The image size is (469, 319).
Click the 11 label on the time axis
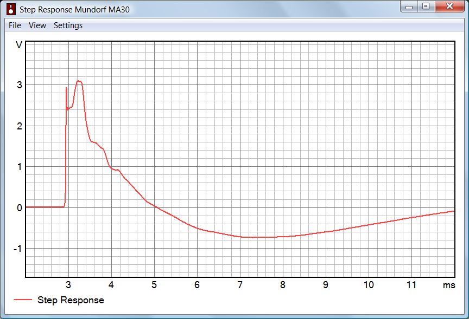(x=411, y=285)
